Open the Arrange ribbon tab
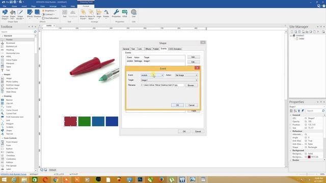The width and height of the screenshot is (326, 183). click(x=53, y=6)
